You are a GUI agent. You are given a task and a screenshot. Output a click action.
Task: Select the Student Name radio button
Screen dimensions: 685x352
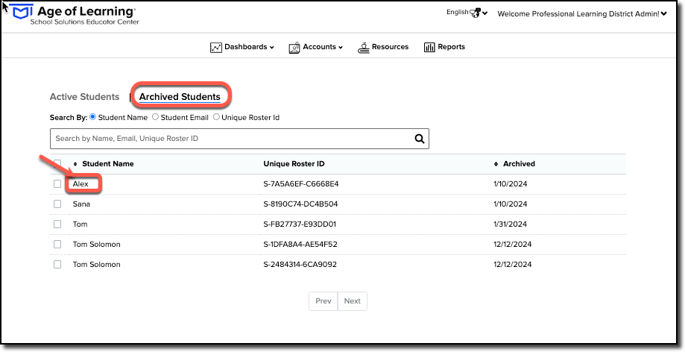[92, 117]
